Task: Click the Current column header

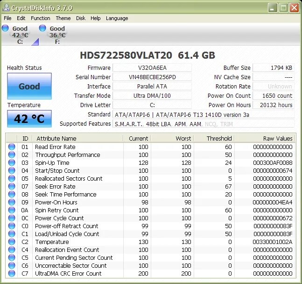Action: coord(137,138)
